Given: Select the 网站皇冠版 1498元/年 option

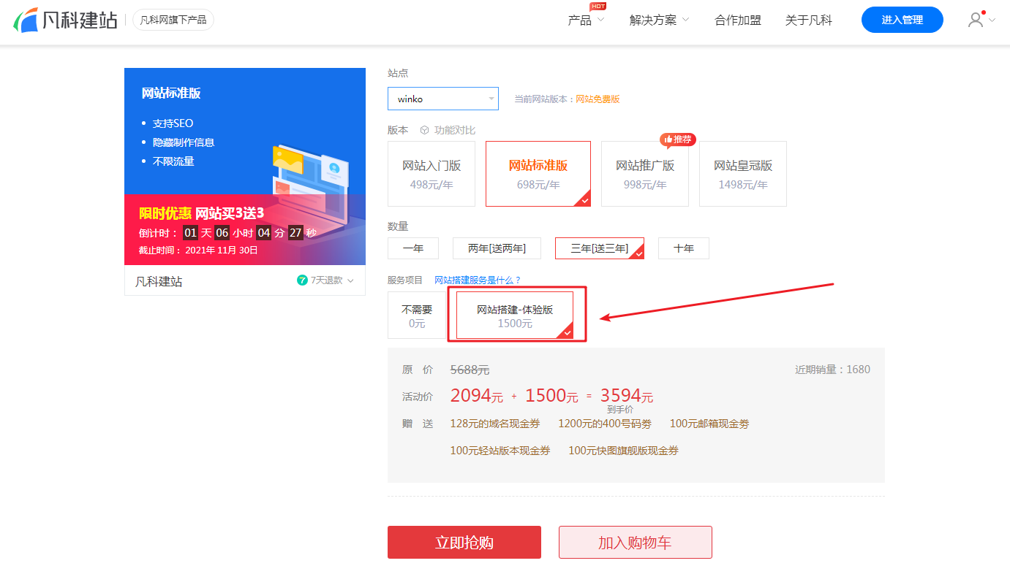Looking at the screenshot, I should point(743,174).
